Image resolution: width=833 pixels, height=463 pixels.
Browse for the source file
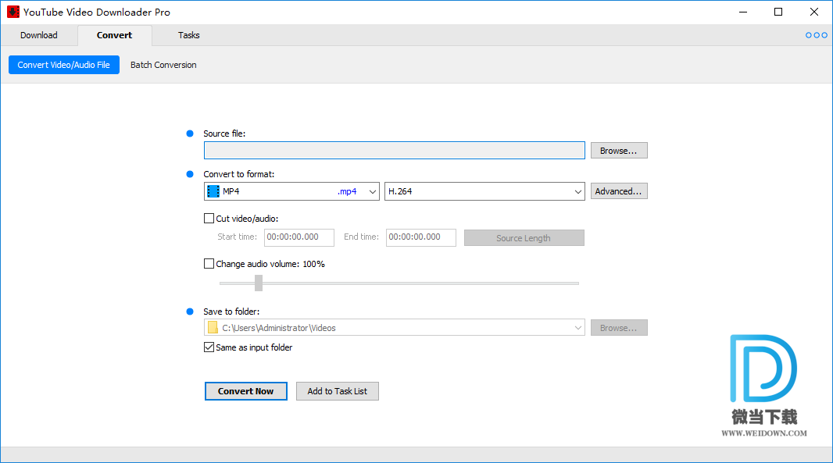point(619,151)
